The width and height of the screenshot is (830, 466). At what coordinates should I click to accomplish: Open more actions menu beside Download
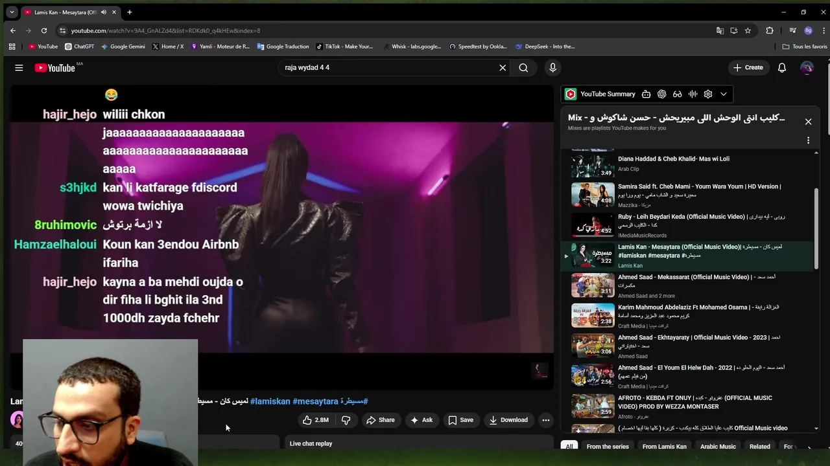pyautogui.click(x=546, y=420)
